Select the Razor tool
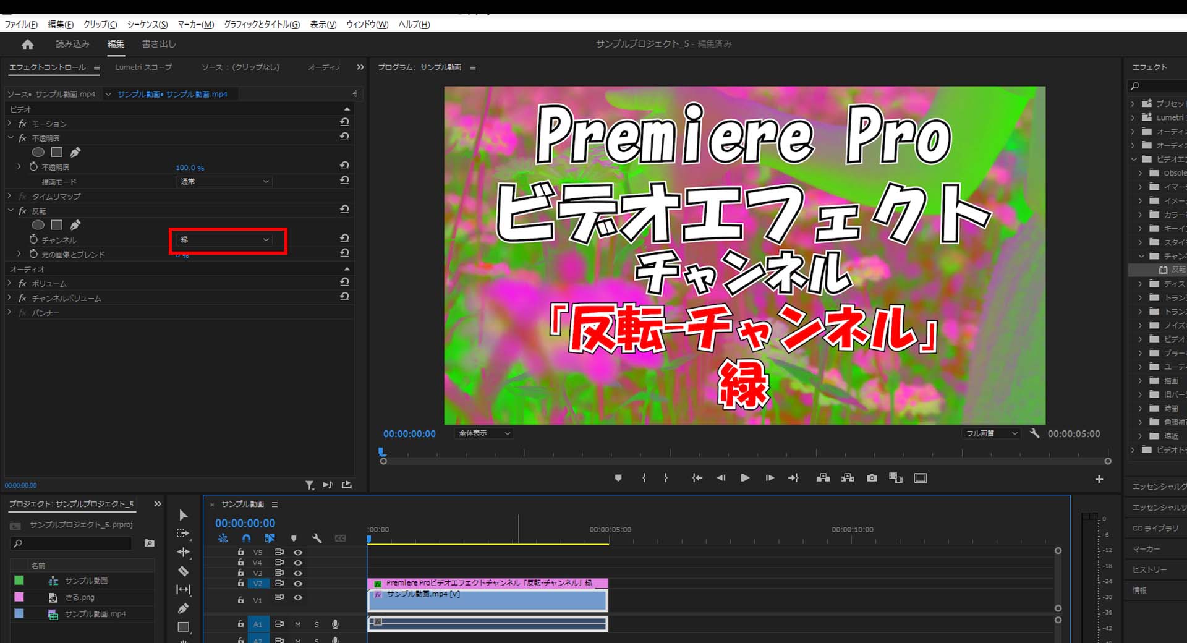 (183, 571)
